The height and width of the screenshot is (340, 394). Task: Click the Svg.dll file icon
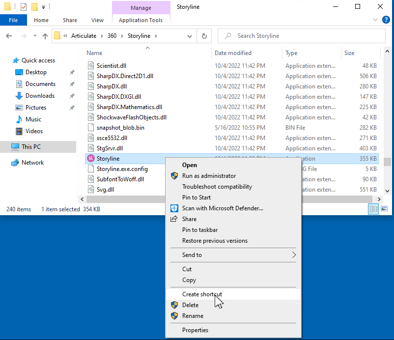91,190
